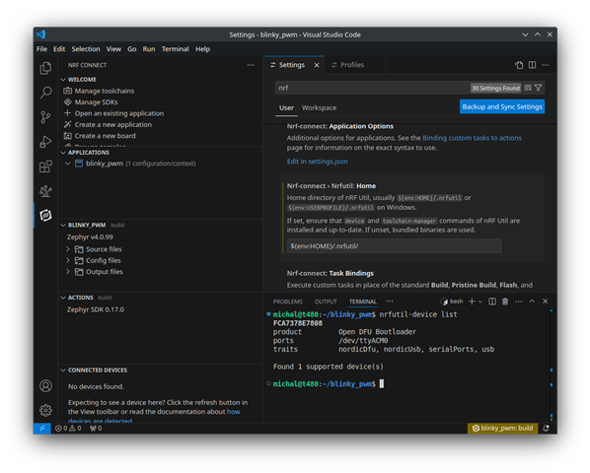Open the File menu
590x473 pixels.
tap(41, 49)
